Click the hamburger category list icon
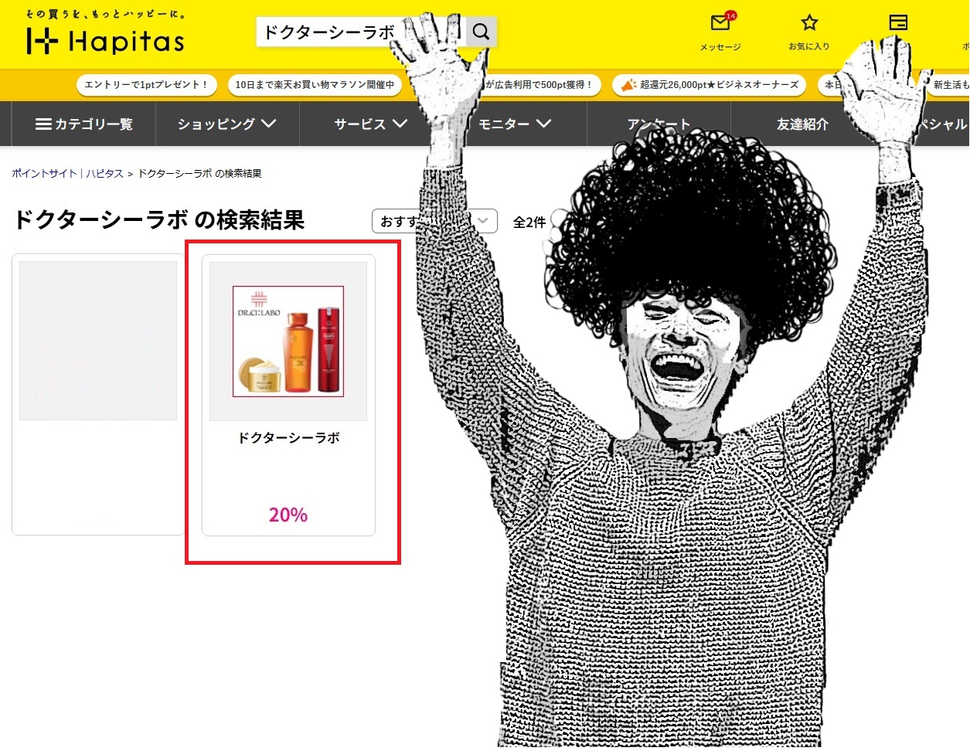Image resolution: width=970 pixels, height=751 pixels. click(44, 124)
